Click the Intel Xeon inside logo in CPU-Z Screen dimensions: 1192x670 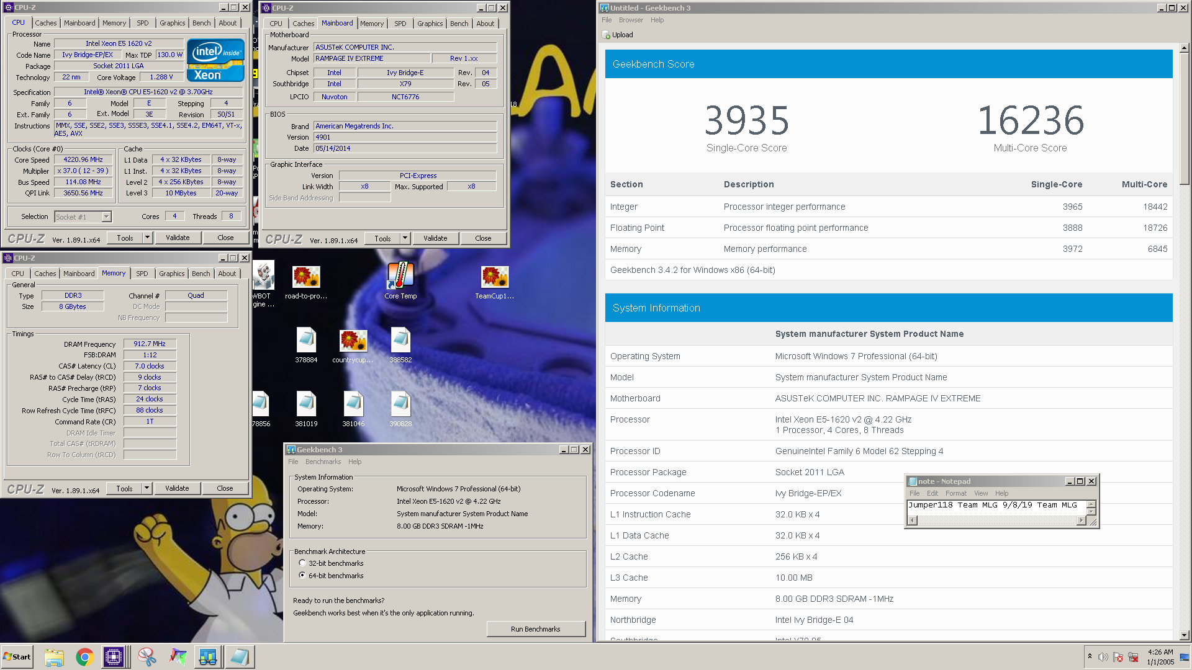pos(215,60)
